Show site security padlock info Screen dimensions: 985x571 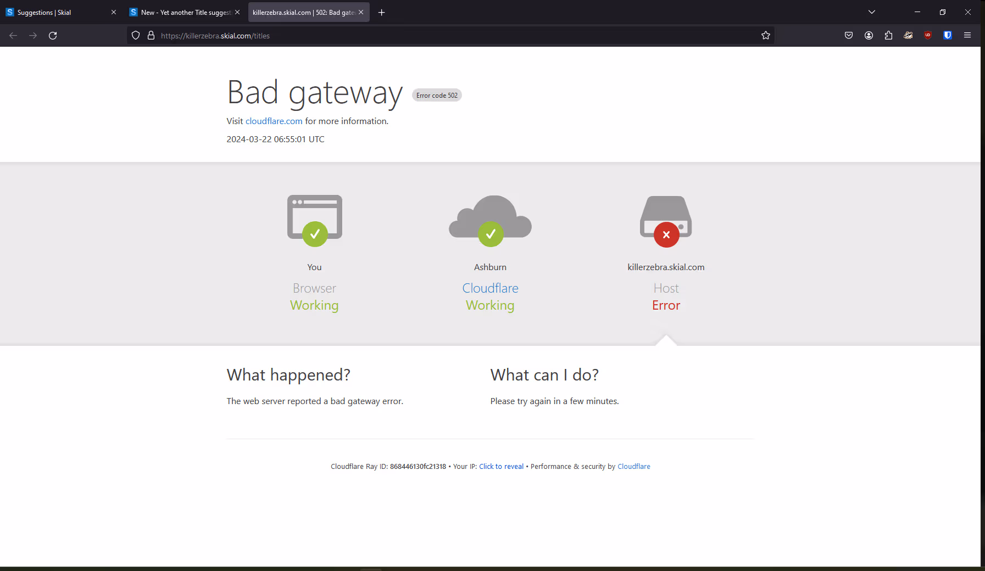(x=151, y=36)
